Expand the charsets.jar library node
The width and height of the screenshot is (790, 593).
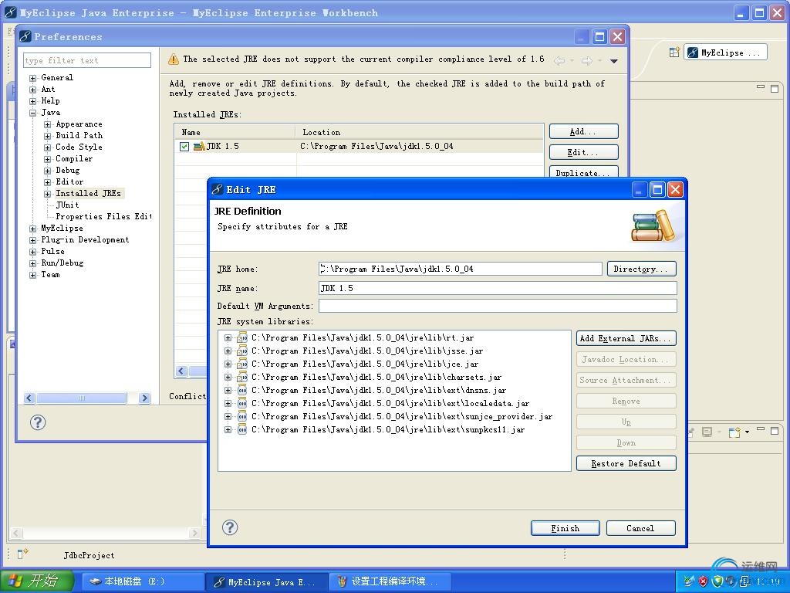[228, 377]
